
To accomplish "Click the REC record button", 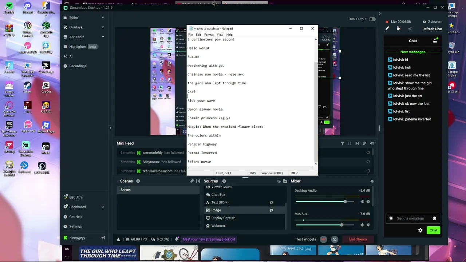I will pyautogui.click(x=324, y=239).
